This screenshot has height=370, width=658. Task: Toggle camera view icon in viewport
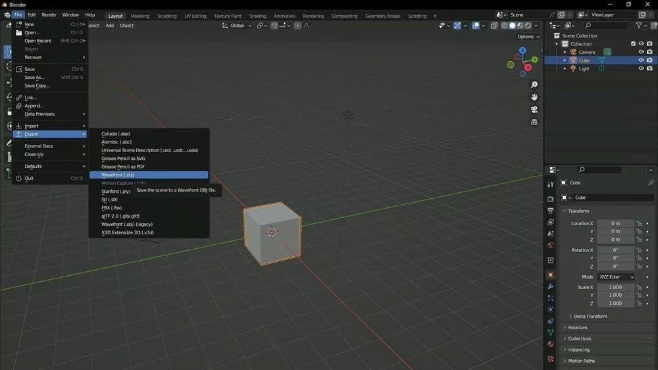point(534,109)
